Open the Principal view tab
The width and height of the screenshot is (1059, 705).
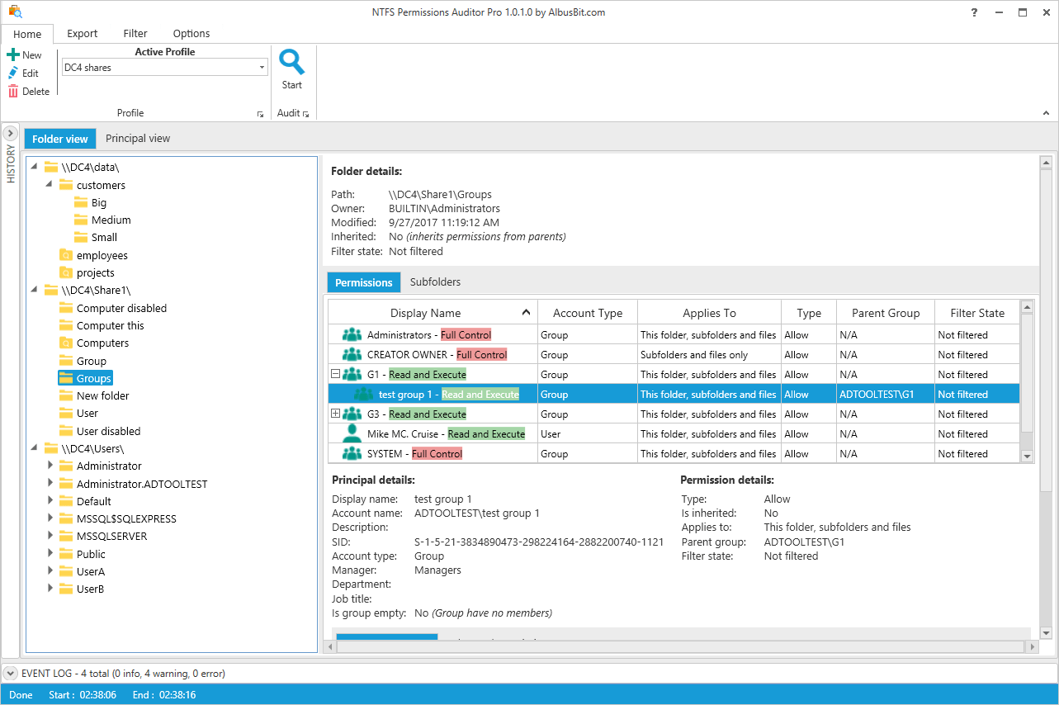click(137, 138)
